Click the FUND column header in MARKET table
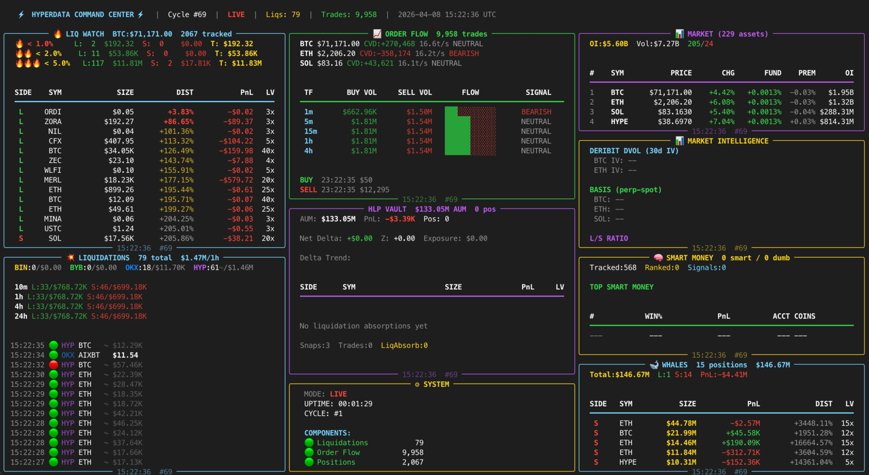 pos(772,73)
